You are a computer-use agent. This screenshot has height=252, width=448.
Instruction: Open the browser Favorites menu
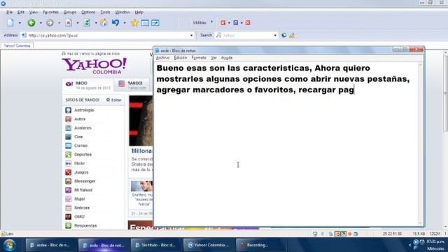click(x=50, y=13)
